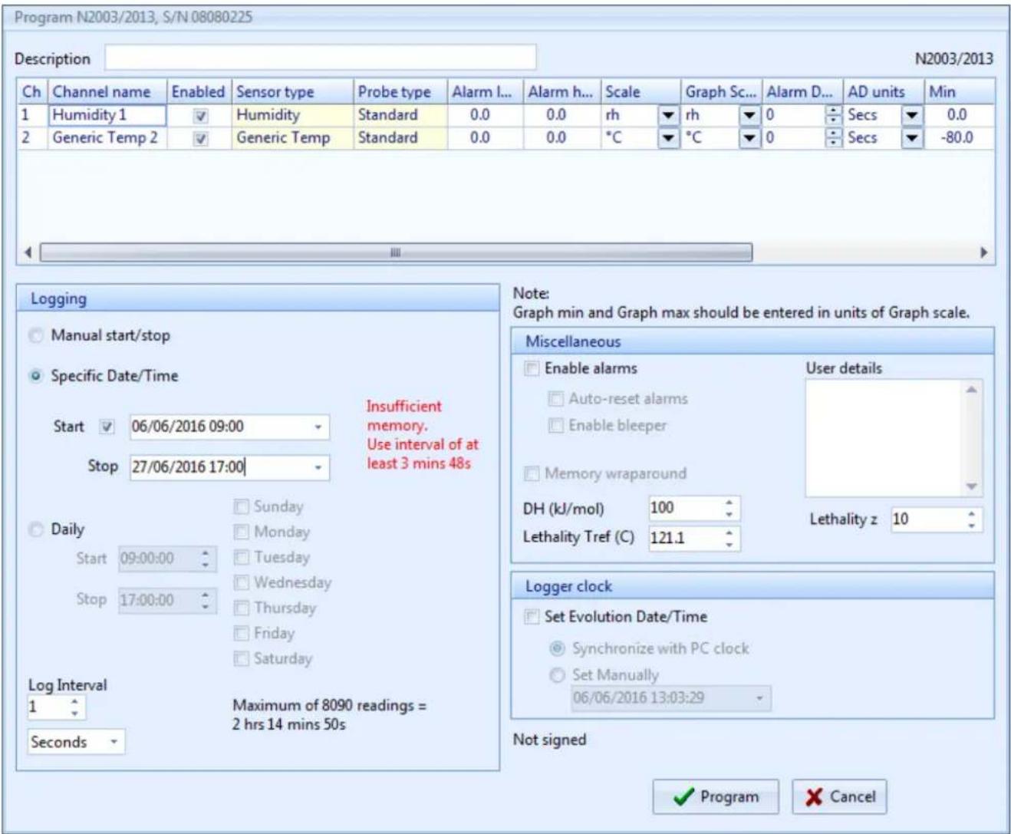Toggle Enabled checkbox for Humidity 1
Screen dimensions: 1011x834
coord(200,116)
